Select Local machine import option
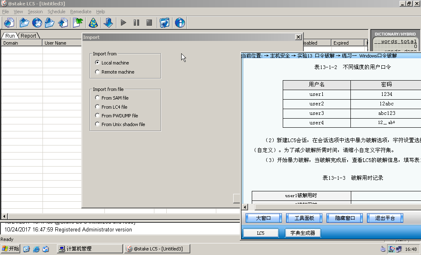421x255 pixels. tap(112, 63)
